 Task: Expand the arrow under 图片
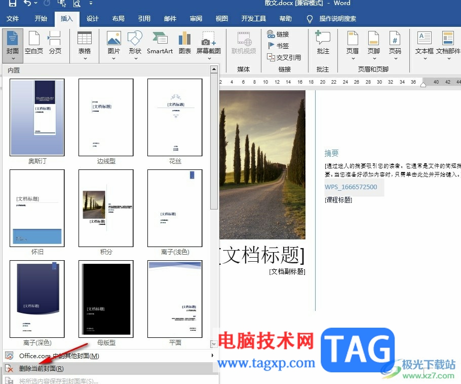(114, 59)
